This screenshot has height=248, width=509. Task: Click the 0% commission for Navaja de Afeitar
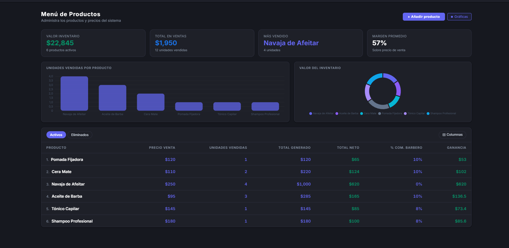(x=419, y=184)
